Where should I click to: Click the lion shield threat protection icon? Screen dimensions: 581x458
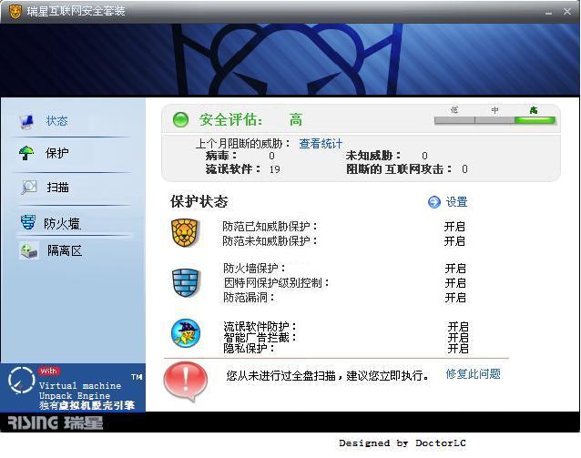pyautogui.click(x=185, y=233)
